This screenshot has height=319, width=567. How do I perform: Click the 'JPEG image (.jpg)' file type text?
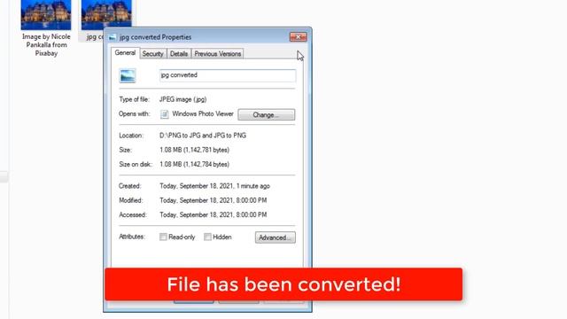183,99
